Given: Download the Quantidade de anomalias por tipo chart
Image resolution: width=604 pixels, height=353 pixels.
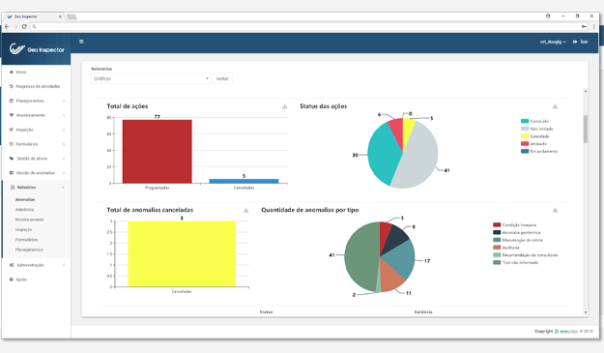Looking at the screenshot, I should pos(555,210).
